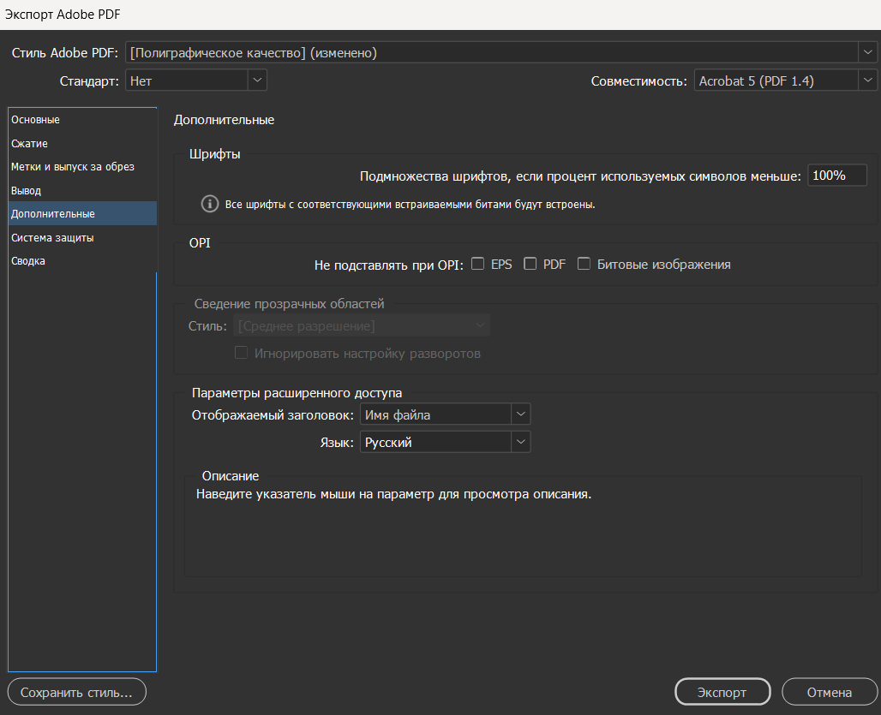
Task: Cancel with the Отмена button
Action: [x=830, y=692]
